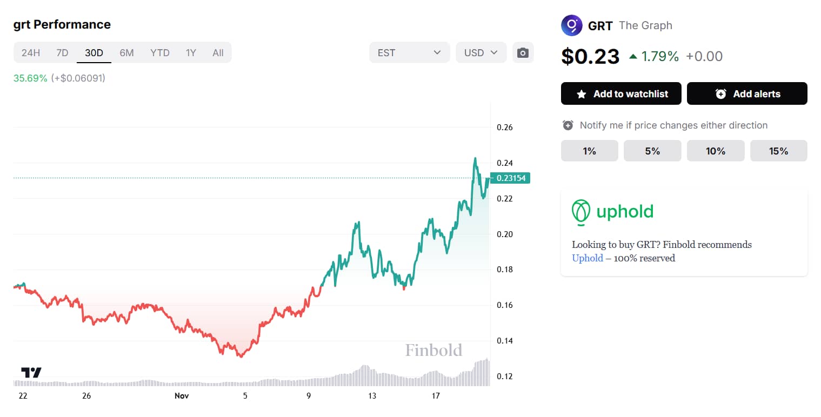Open the EST timezone dropdown
821x417 pixels.
click(409, 52)
